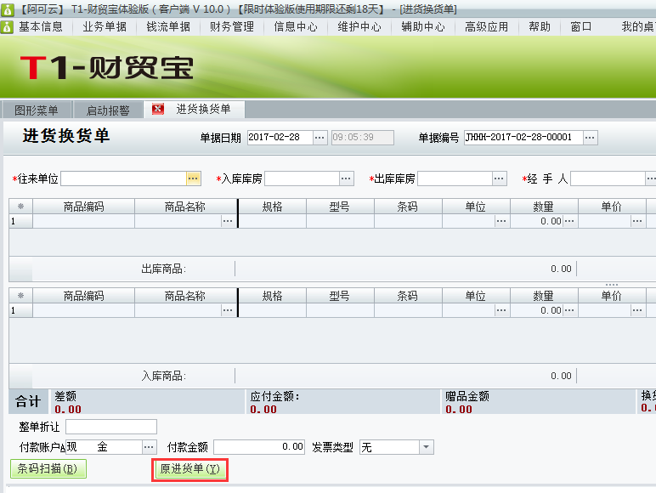Click 商品编码 cell in lower grid row 1
This screenshot has height=493, width=656.
tap(83, 310)
